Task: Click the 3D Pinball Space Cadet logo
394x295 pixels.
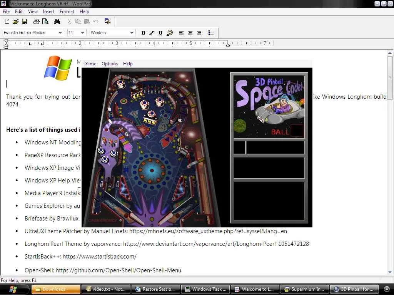Action: (269, 107)
